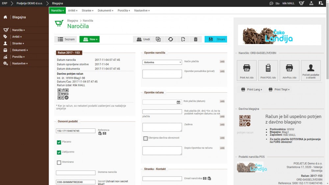Click the Print POS /slo icon button
The height and width of the screenshot is (185, 329).
pos(268,70)
